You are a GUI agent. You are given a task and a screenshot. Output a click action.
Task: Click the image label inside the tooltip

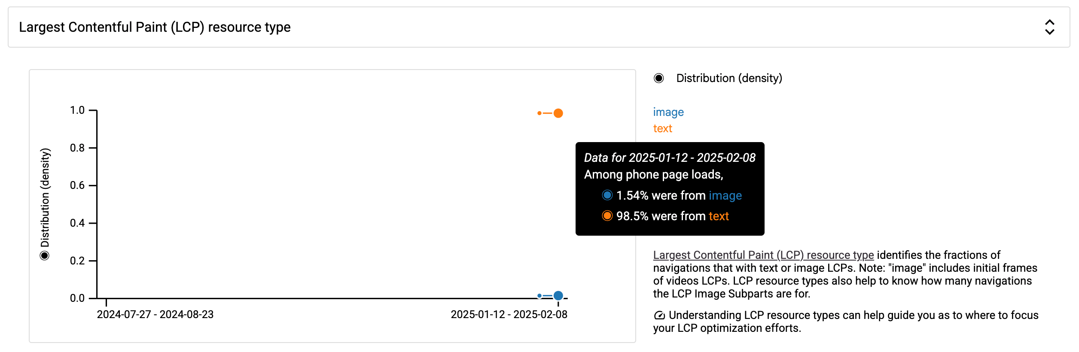tap(726, 195)
